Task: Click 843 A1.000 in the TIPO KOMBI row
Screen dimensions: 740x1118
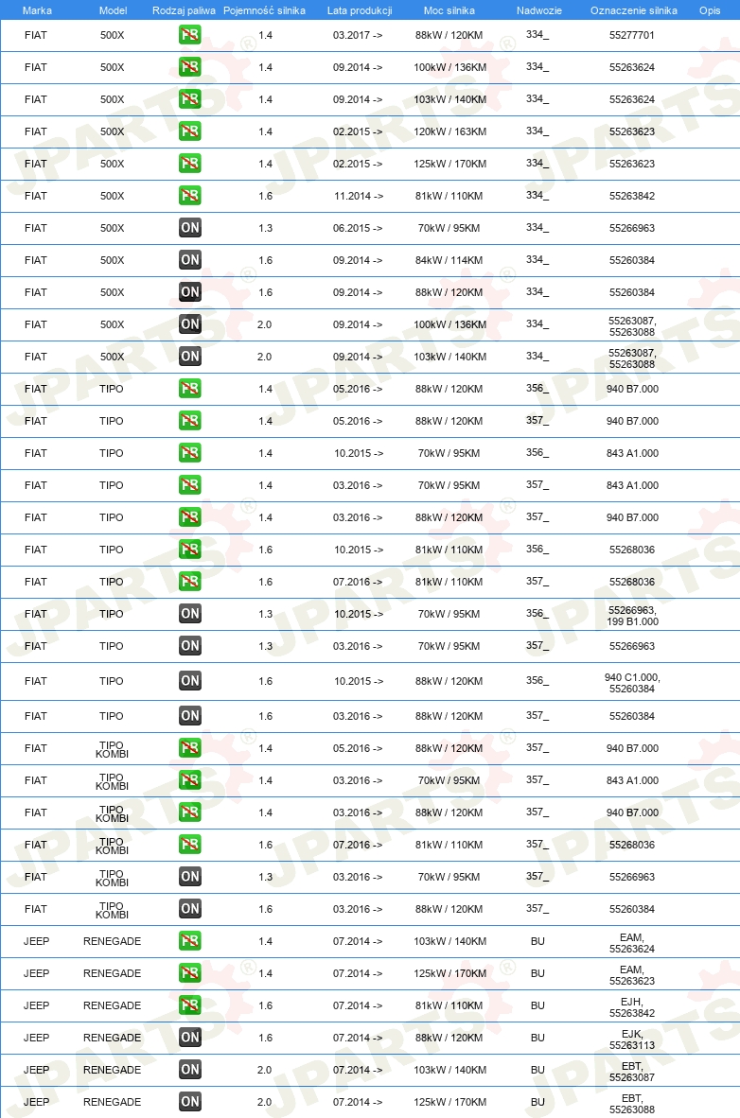Action: [632, 780]
